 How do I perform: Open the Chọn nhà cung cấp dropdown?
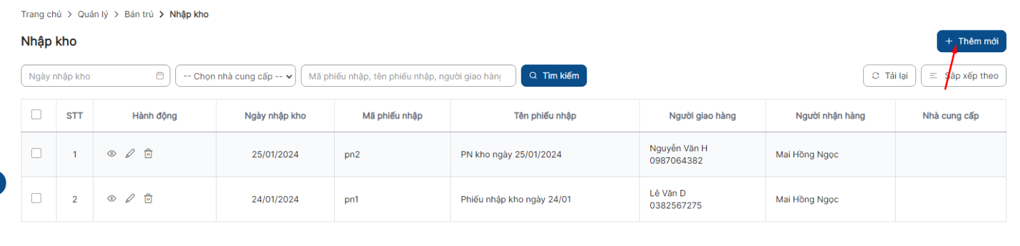(235, 76)
